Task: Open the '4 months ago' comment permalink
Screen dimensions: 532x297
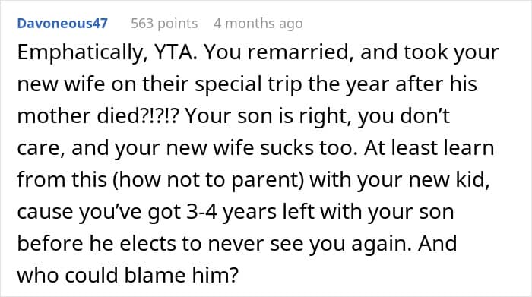Action: [x=258, y=24]
